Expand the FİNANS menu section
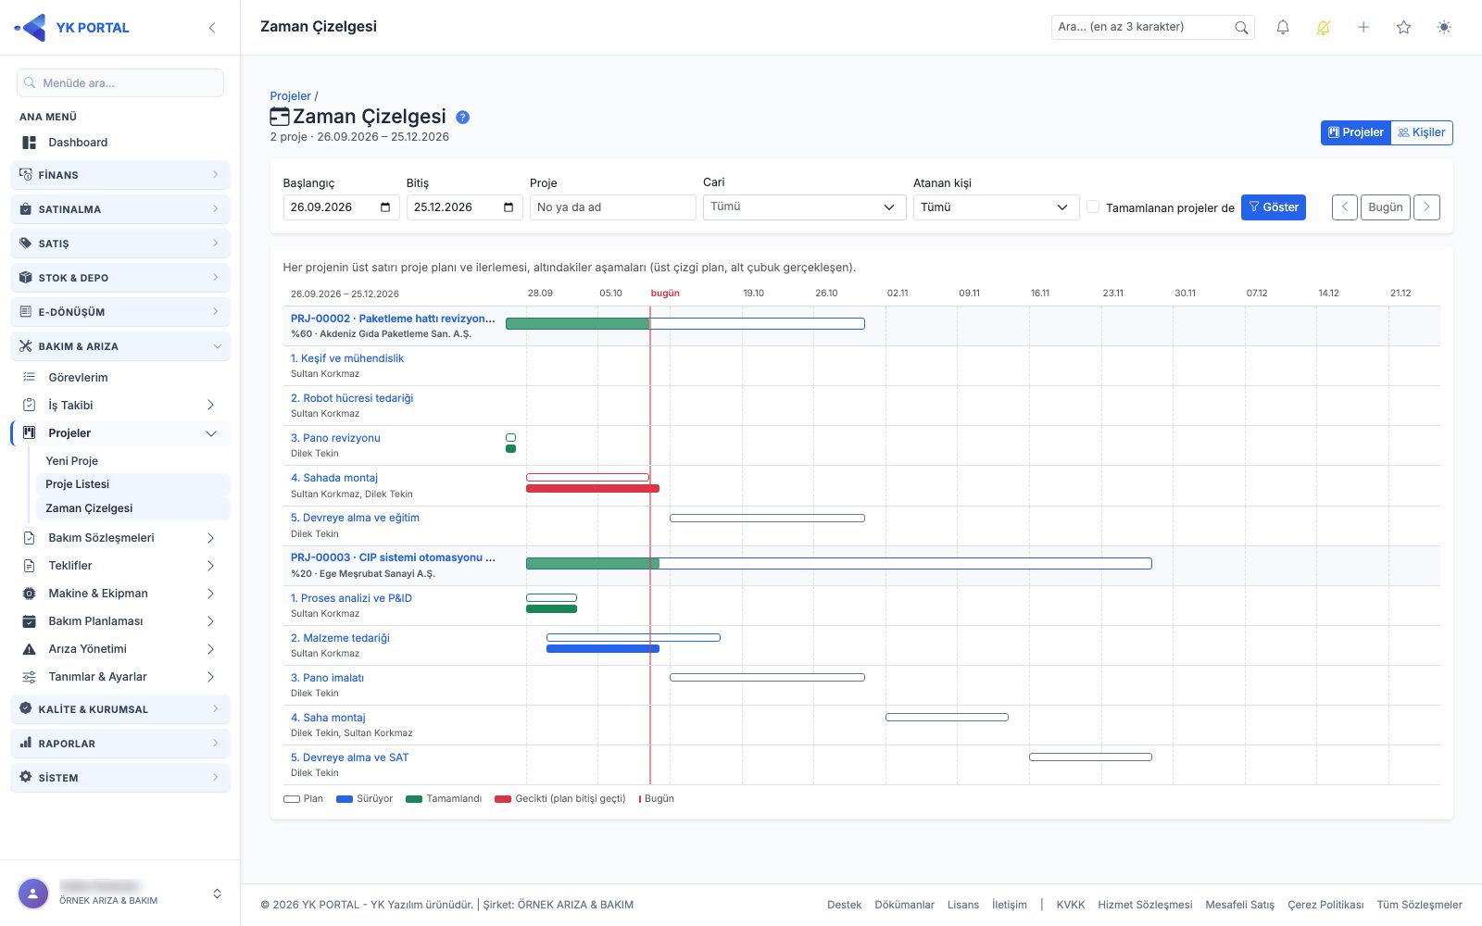The image size is (1482, 926). [120, 175]
